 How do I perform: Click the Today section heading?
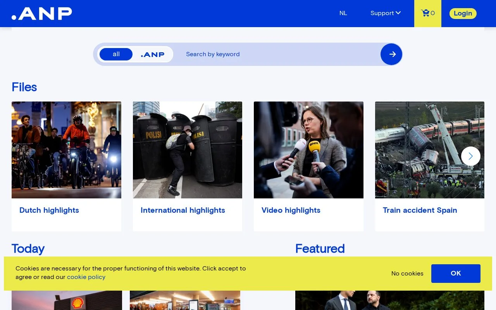click(x=28, y=249)
